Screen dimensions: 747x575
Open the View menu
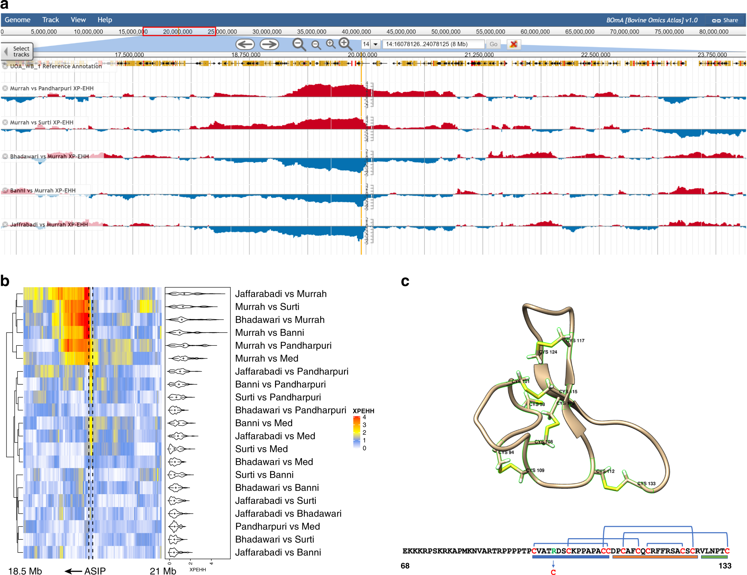click(78, 20)
